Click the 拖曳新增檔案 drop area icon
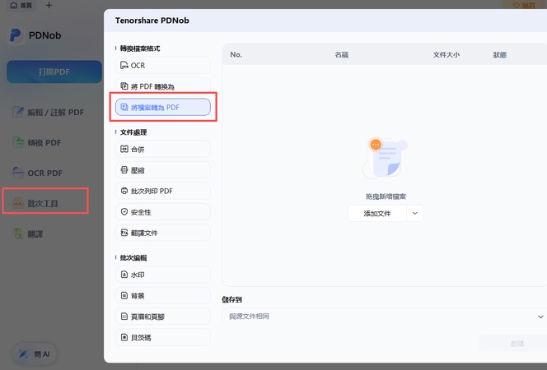 click(386, 158)
